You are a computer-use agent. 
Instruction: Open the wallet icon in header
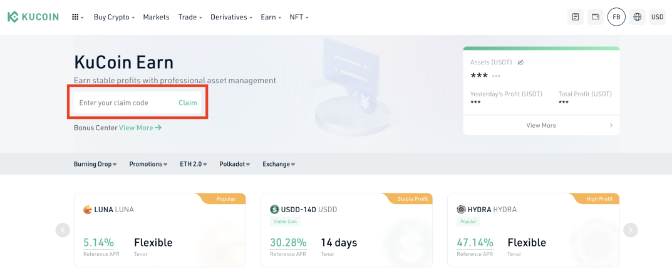pos(596,17)
